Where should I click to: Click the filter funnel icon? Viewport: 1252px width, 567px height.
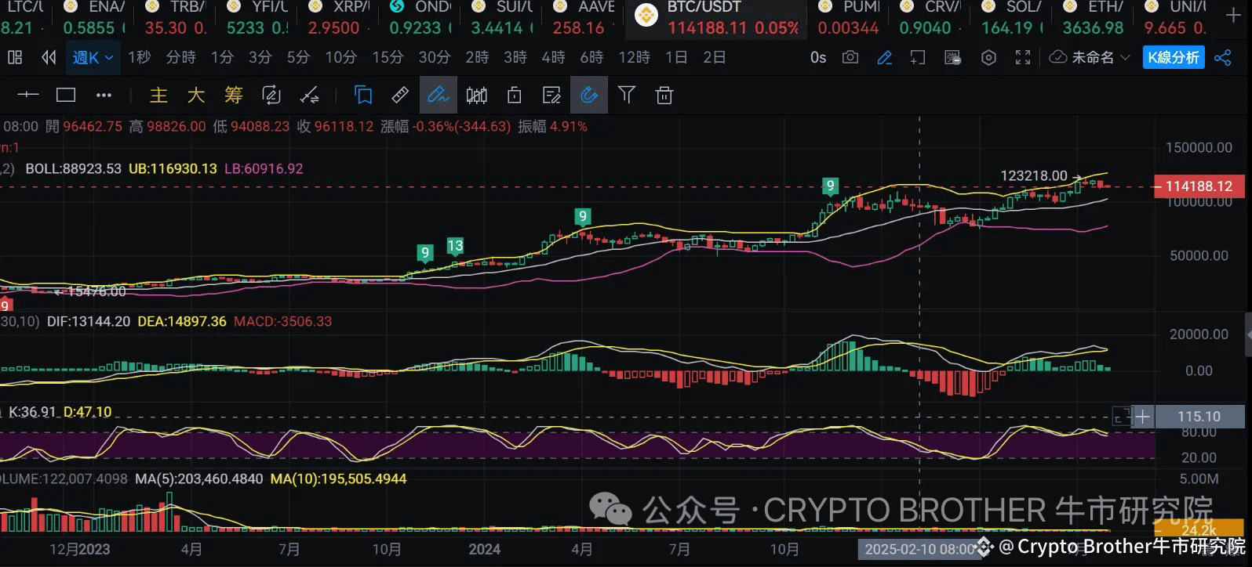[x=627, y=95]
